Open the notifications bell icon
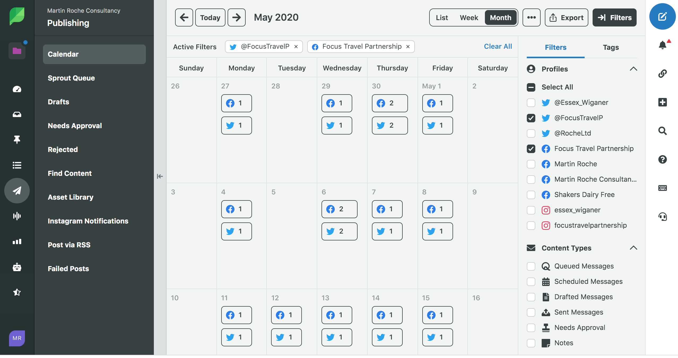This screenshot has width=678, height=358. [662, 45]
